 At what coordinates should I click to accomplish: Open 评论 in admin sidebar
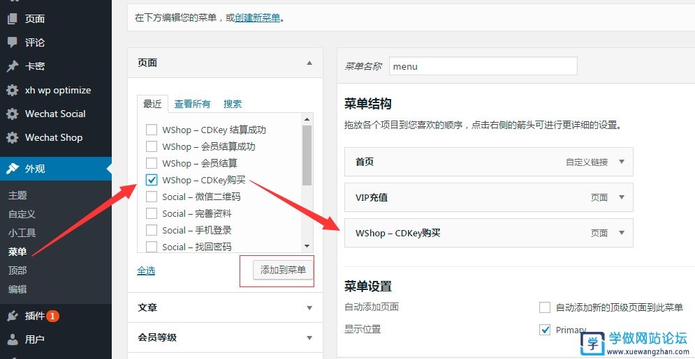tap(35, 43)
